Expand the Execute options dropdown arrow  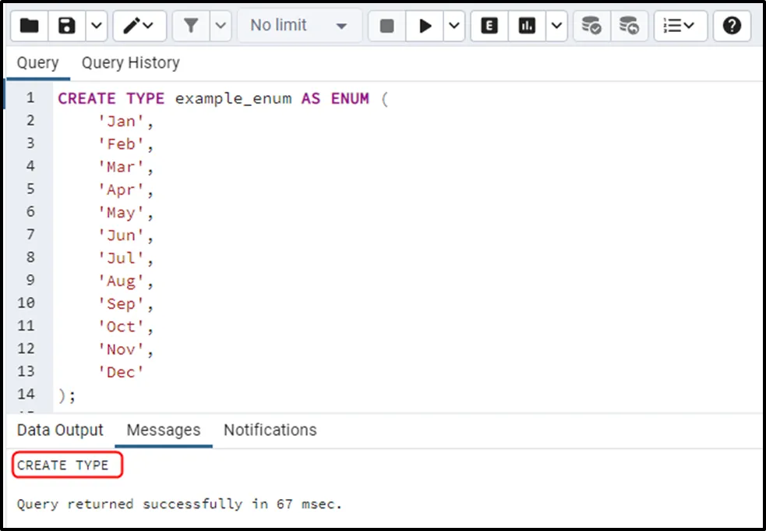(x=454, y=26)
